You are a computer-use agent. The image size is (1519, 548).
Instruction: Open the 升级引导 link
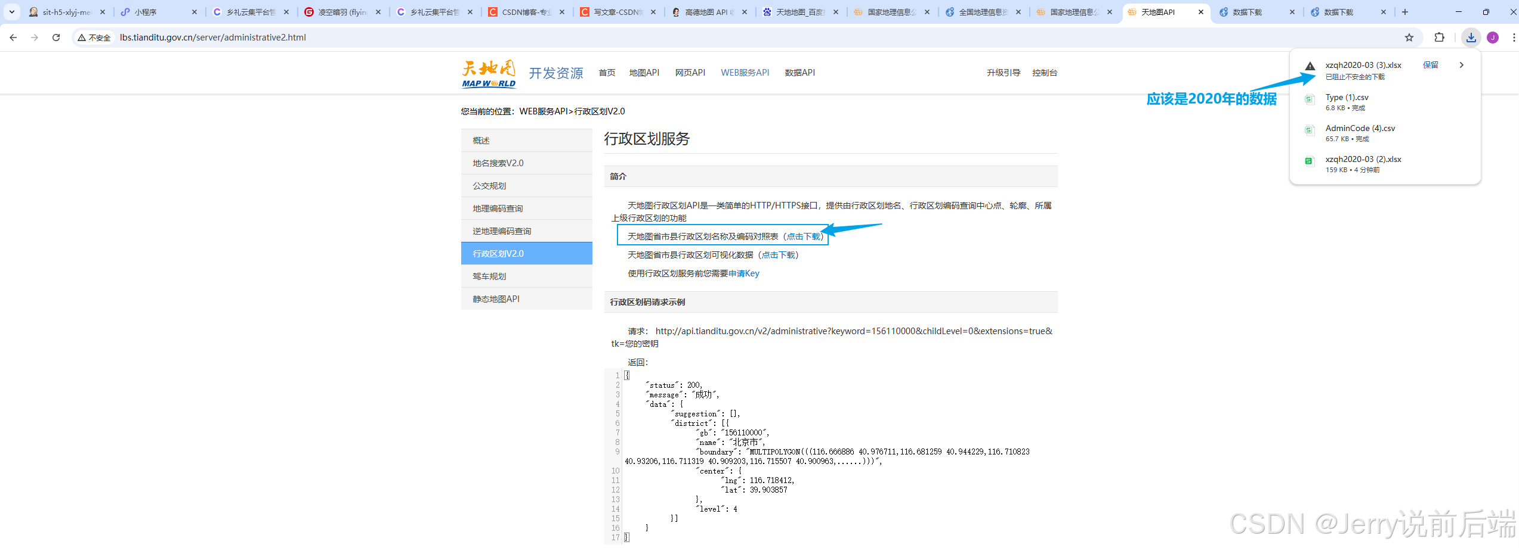pyautogui.click(x=1004, y=73)
